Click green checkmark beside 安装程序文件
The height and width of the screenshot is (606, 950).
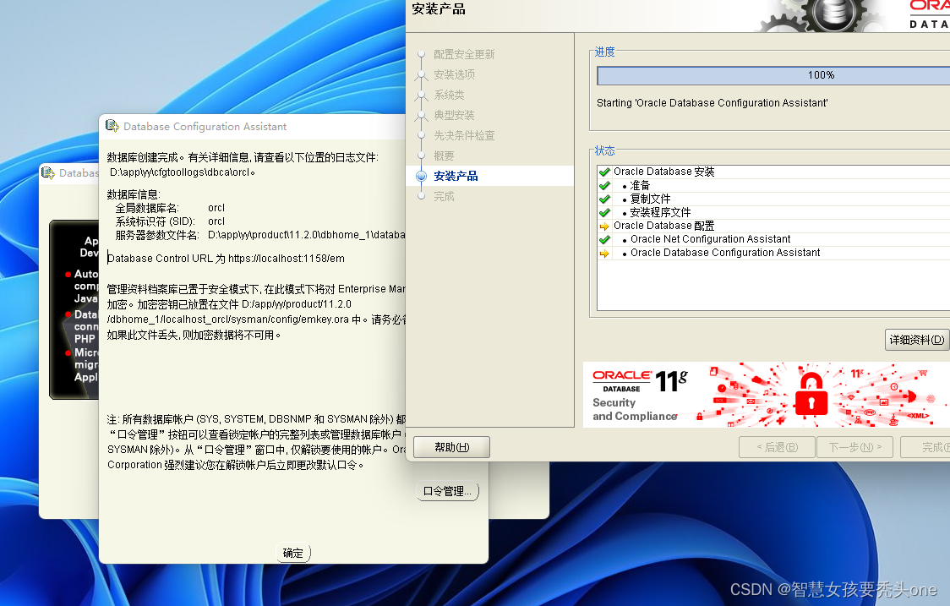pos(604,213)
